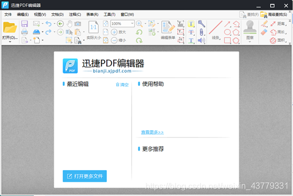
Task: Click the Find (查找(F)) button
Action: pyautogui.click(x=249, y=15)
